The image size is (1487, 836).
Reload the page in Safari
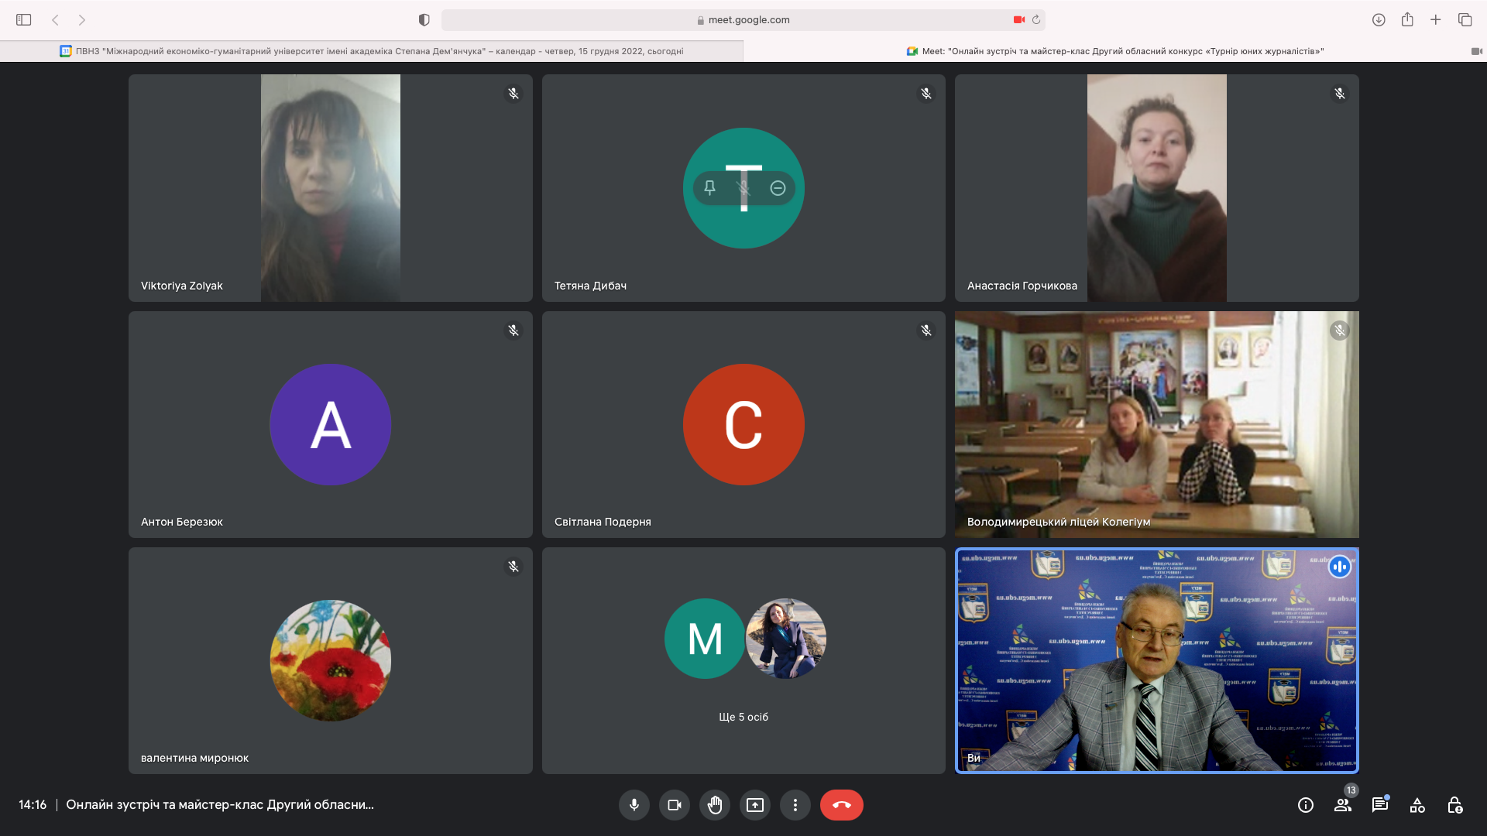[x=1036, y=20]
